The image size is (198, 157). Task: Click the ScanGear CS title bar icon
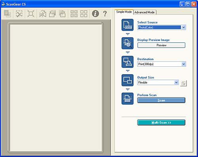3,4
